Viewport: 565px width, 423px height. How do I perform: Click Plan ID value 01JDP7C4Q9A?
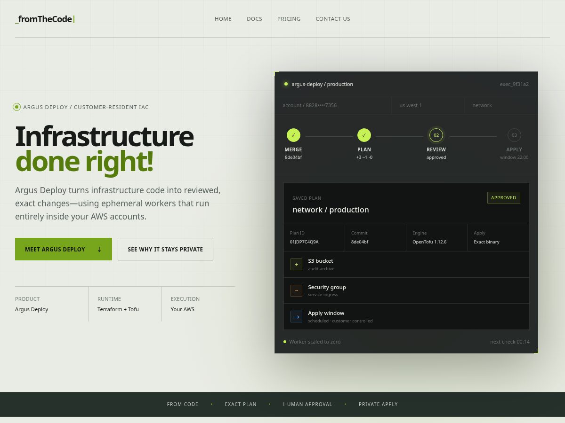[x=304, y=242]
